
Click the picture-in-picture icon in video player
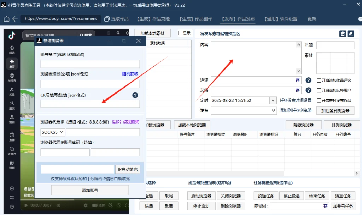tap(119, 205)
